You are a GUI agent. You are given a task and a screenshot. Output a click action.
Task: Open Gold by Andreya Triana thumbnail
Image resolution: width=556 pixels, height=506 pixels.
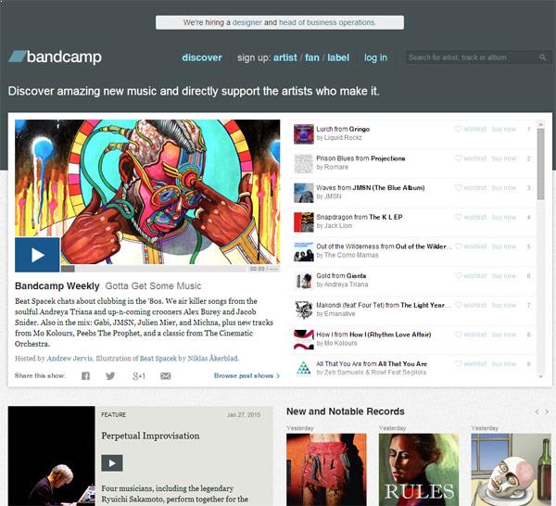click(304, 281)
